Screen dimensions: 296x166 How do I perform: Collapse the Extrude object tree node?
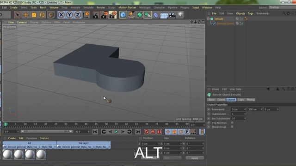click(x=208, y=18)
